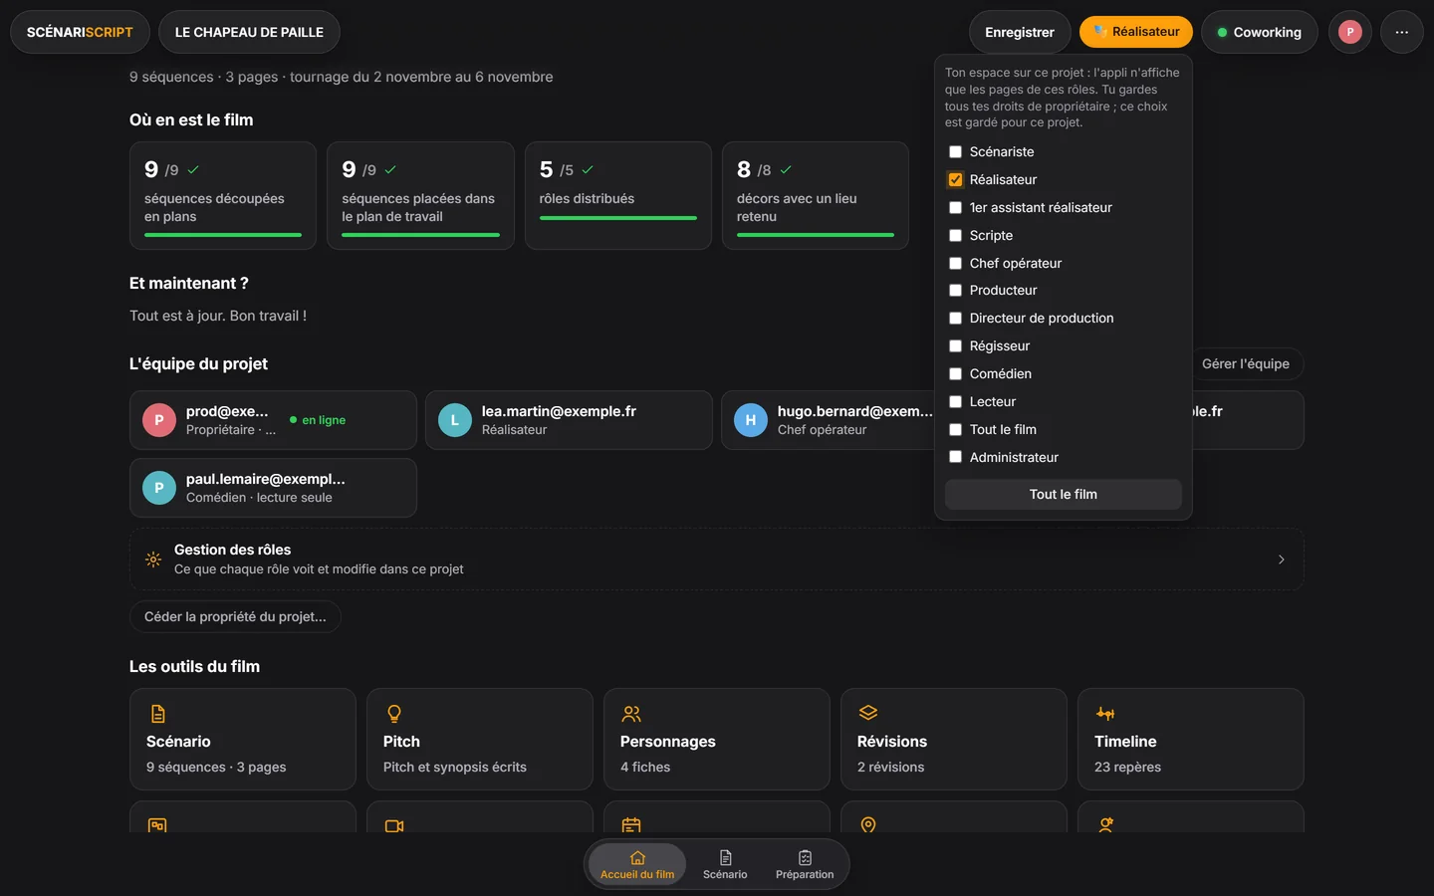Enable the Comédien role checkbox
Image resolution: width=1434 pixels, height=896 pixels.
click(955, 374)
